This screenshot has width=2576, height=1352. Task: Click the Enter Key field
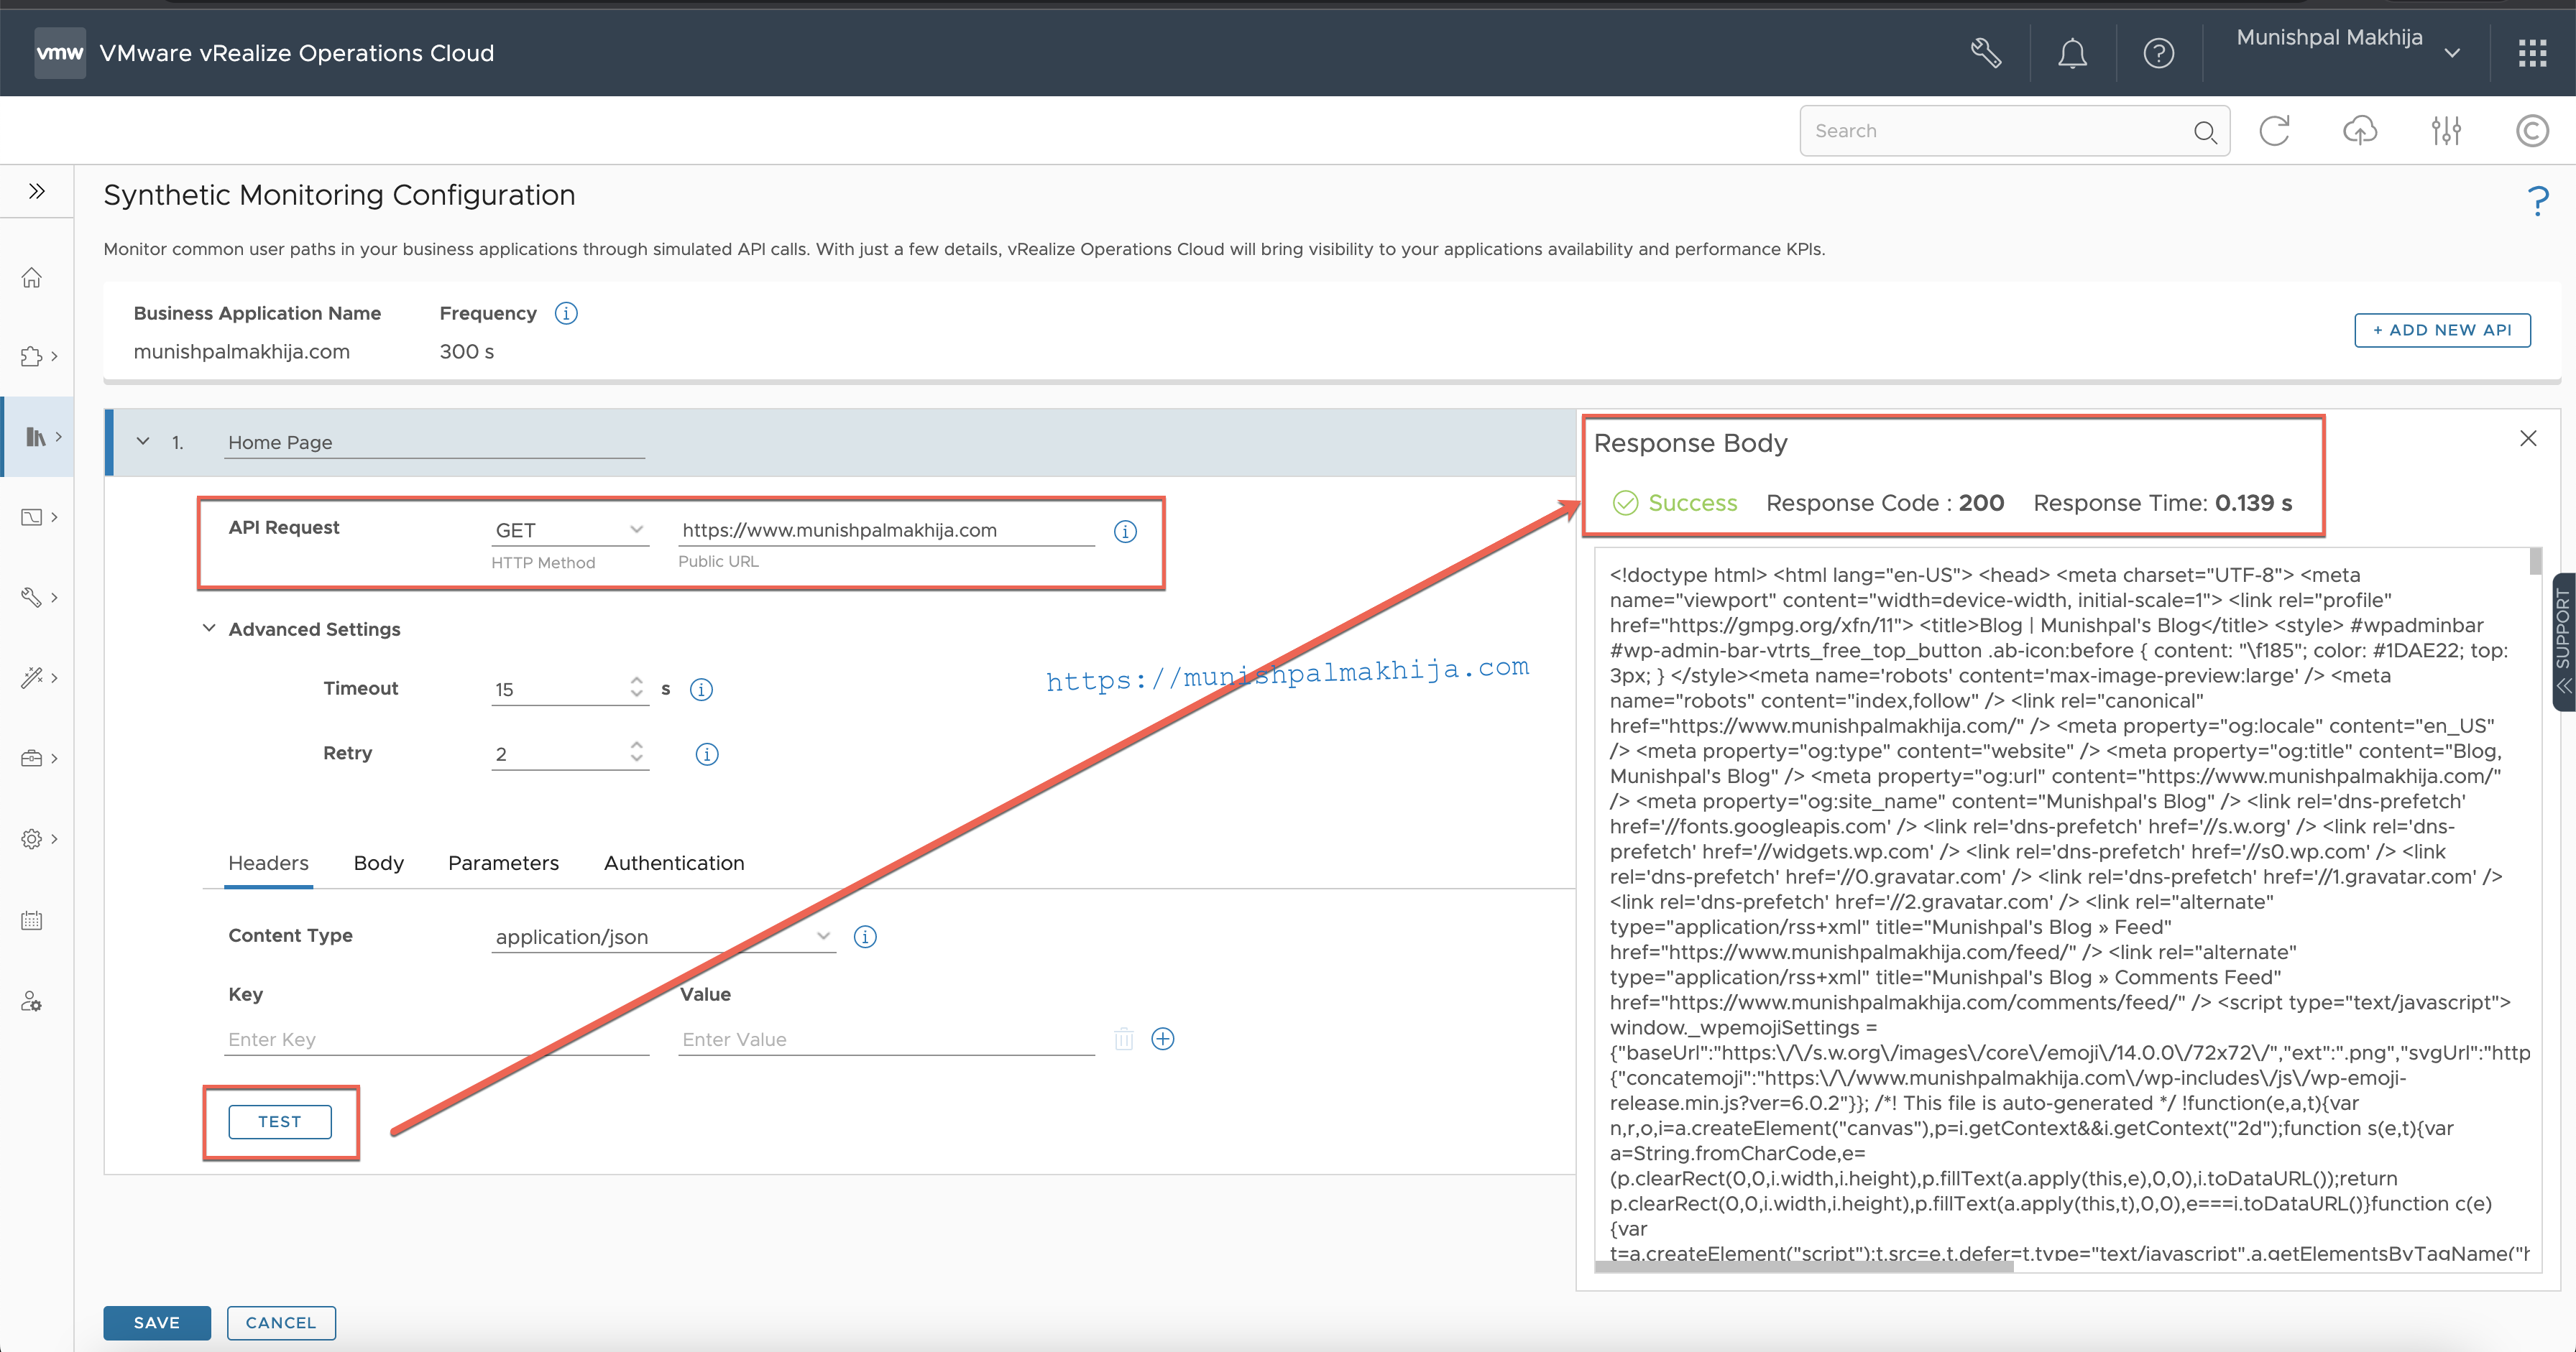436,1040
